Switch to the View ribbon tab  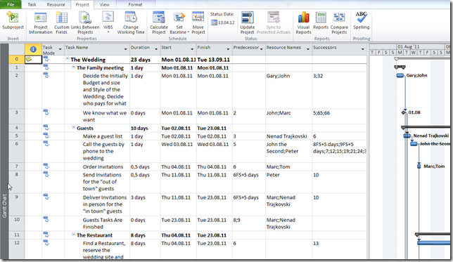pyautogui.click(x=104, y=5)
